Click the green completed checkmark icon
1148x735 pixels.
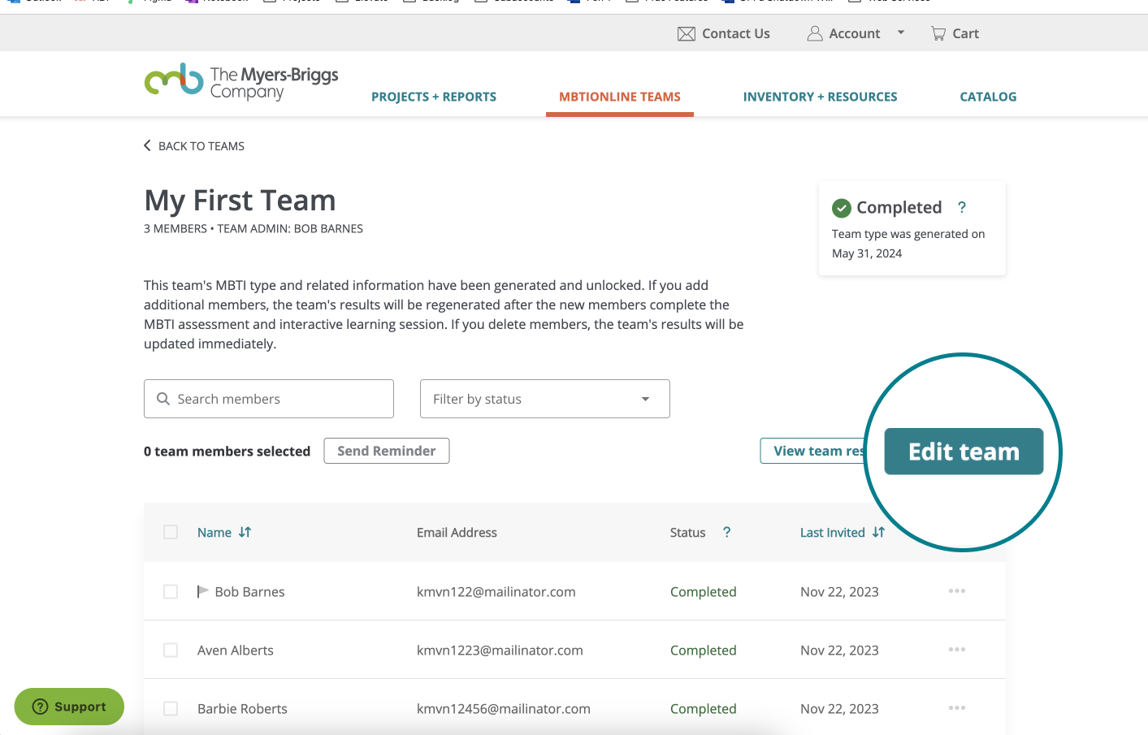pyautogui.click(x=842, y=208)
